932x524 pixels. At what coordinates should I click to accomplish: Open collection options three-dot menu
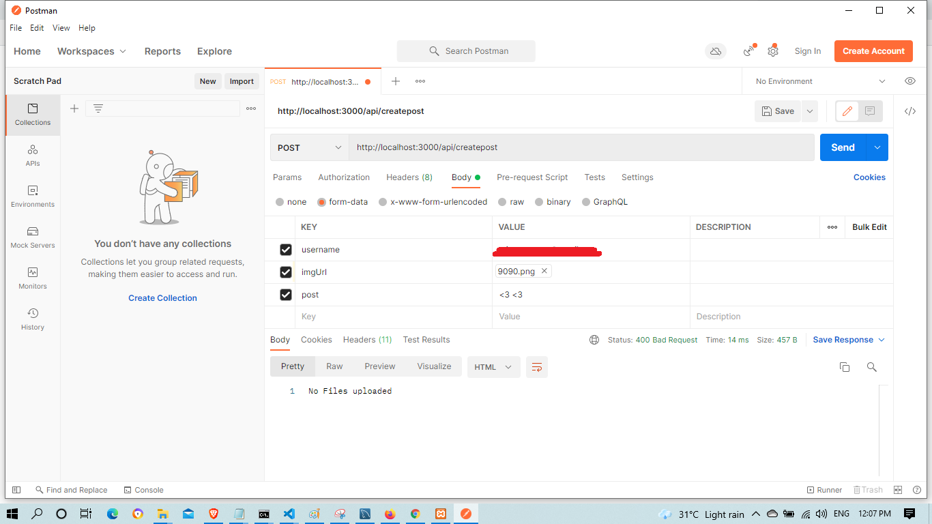point(251,108)
